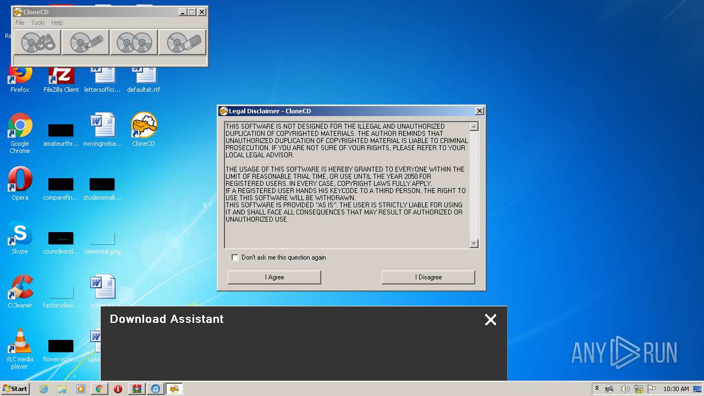Open the volume control in the tray
Image resolution: width=704 pixels, height=396 pixels.
(x=625, y=389)
